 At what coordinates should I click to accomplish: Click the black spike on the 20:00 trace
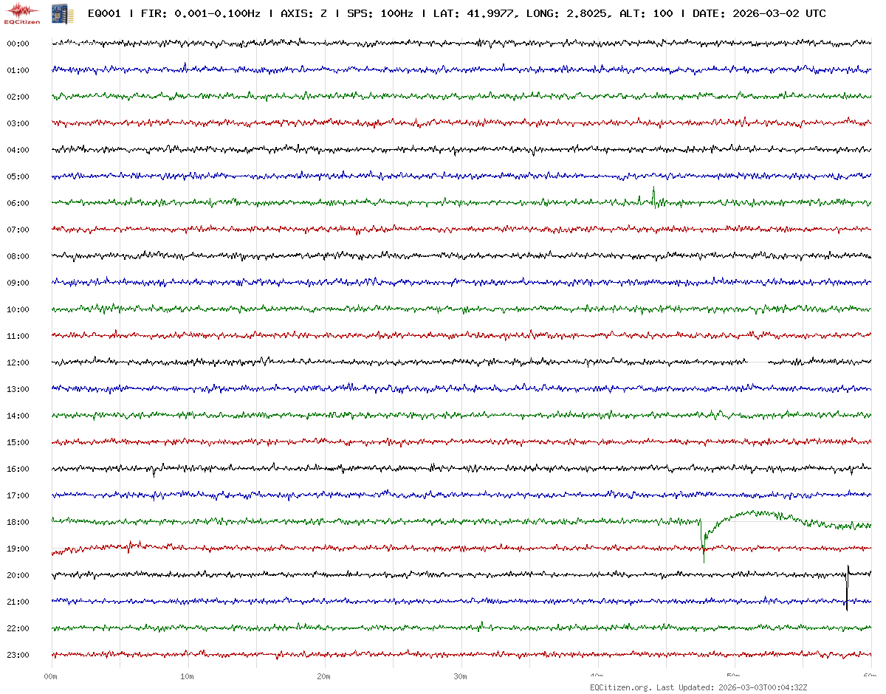[847, 587]
